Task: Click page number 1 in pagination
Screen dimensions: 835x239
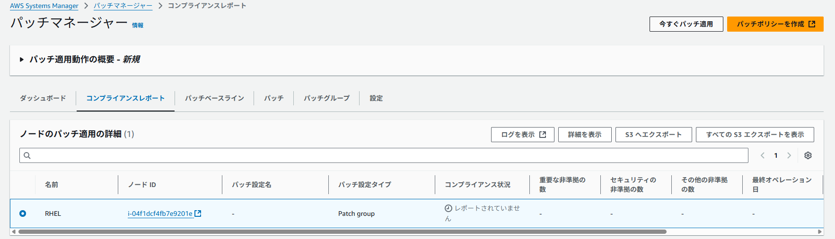Action: coord(776,155)
